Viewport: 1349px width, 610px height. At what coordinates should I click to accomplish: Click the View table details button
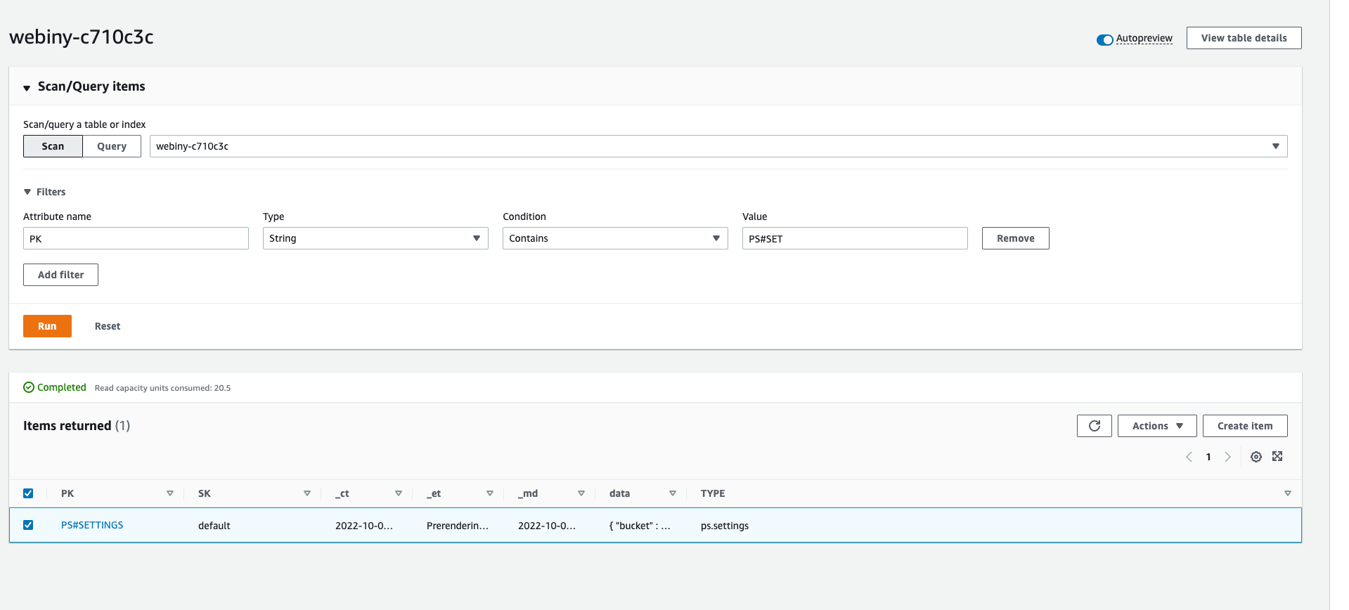[1243, 38]
